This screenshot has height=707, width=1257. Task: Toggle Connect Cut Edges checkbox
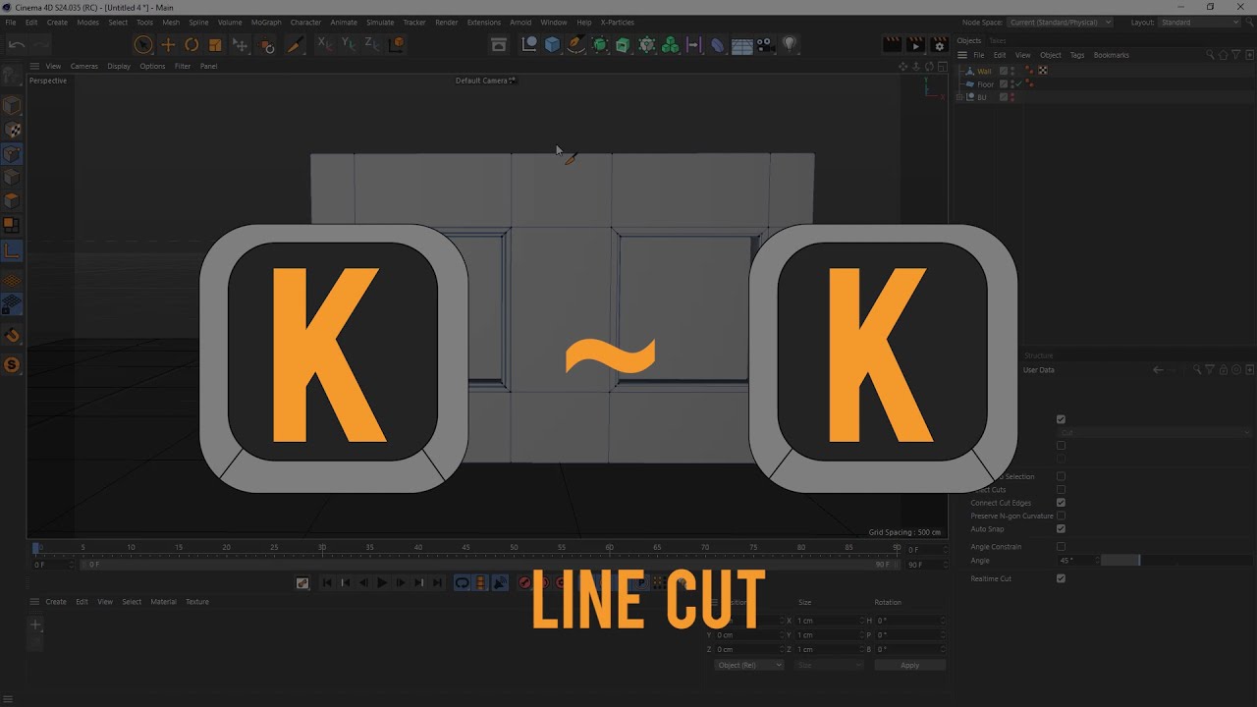tap(1061, 503)
